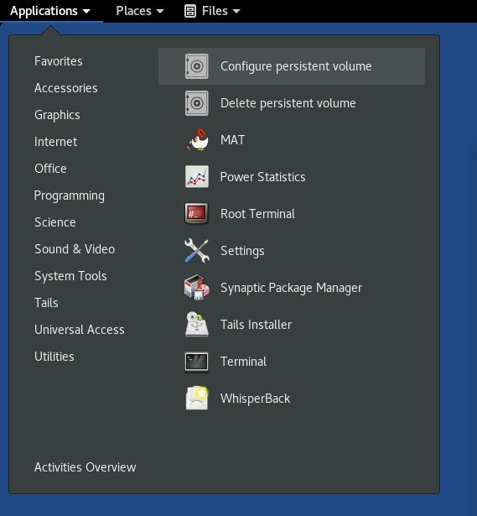Click the MAT chicken icon
The image size is (477, 516).
(198, 140)
